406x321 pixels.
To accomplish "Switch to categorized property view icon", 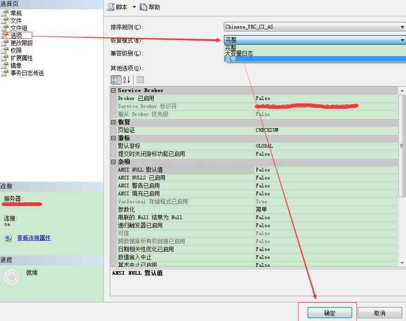I will [116, 80].
